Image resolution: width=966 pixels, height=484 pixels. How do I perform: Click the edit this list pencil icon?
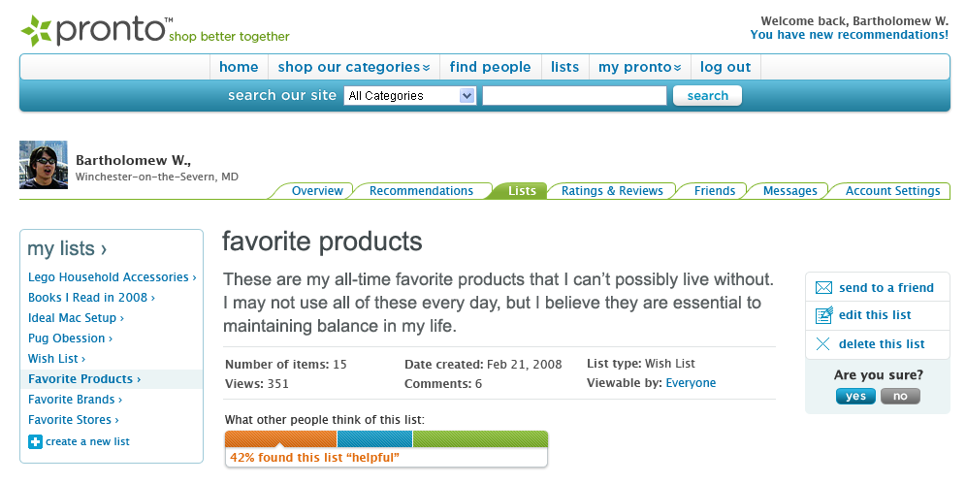tap(823, 314)
